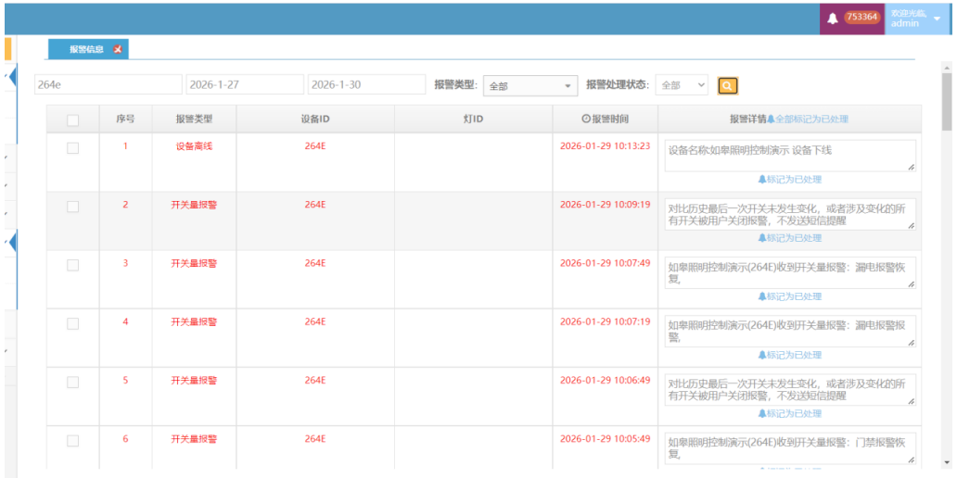Open the 报警类型 dropdown
The width and height of the screenshot is (957, 478).
coord(530,85)
